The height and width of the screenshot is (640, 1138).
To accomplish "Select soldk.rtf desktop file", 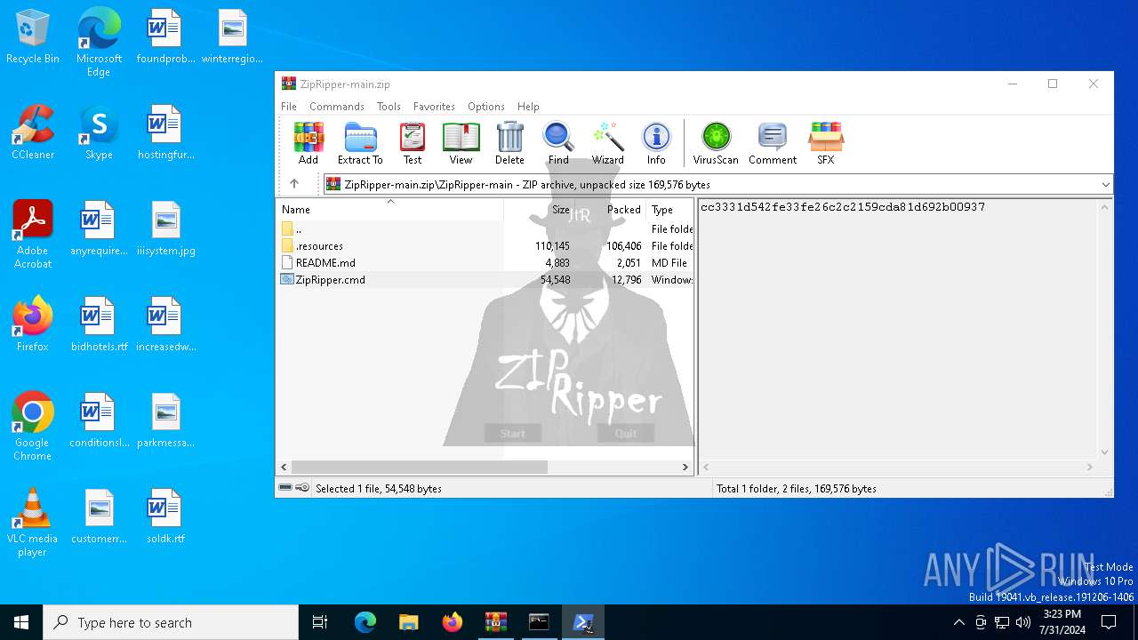I will coord(165,517).
